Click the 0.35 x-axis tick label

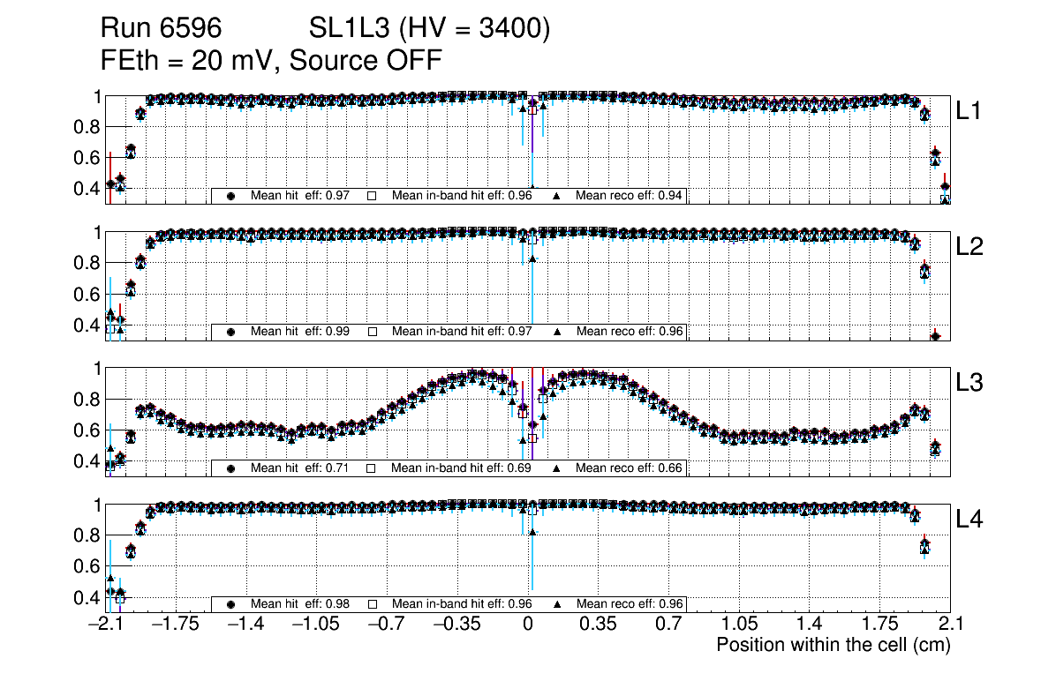point(598,625)
